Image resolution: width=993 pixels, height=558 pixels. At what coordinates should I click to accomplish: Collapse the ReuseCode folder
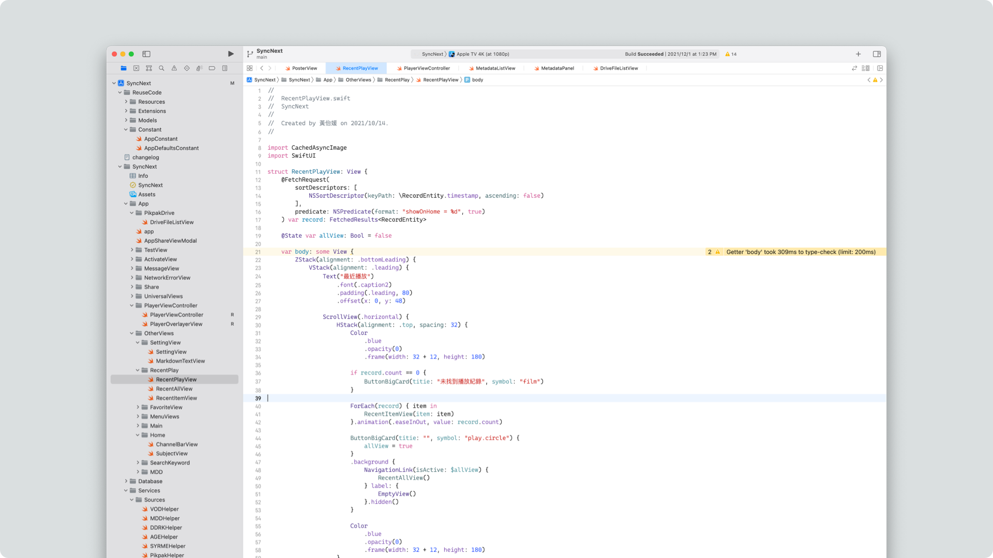pyautogui.click(x=120, y=92)
